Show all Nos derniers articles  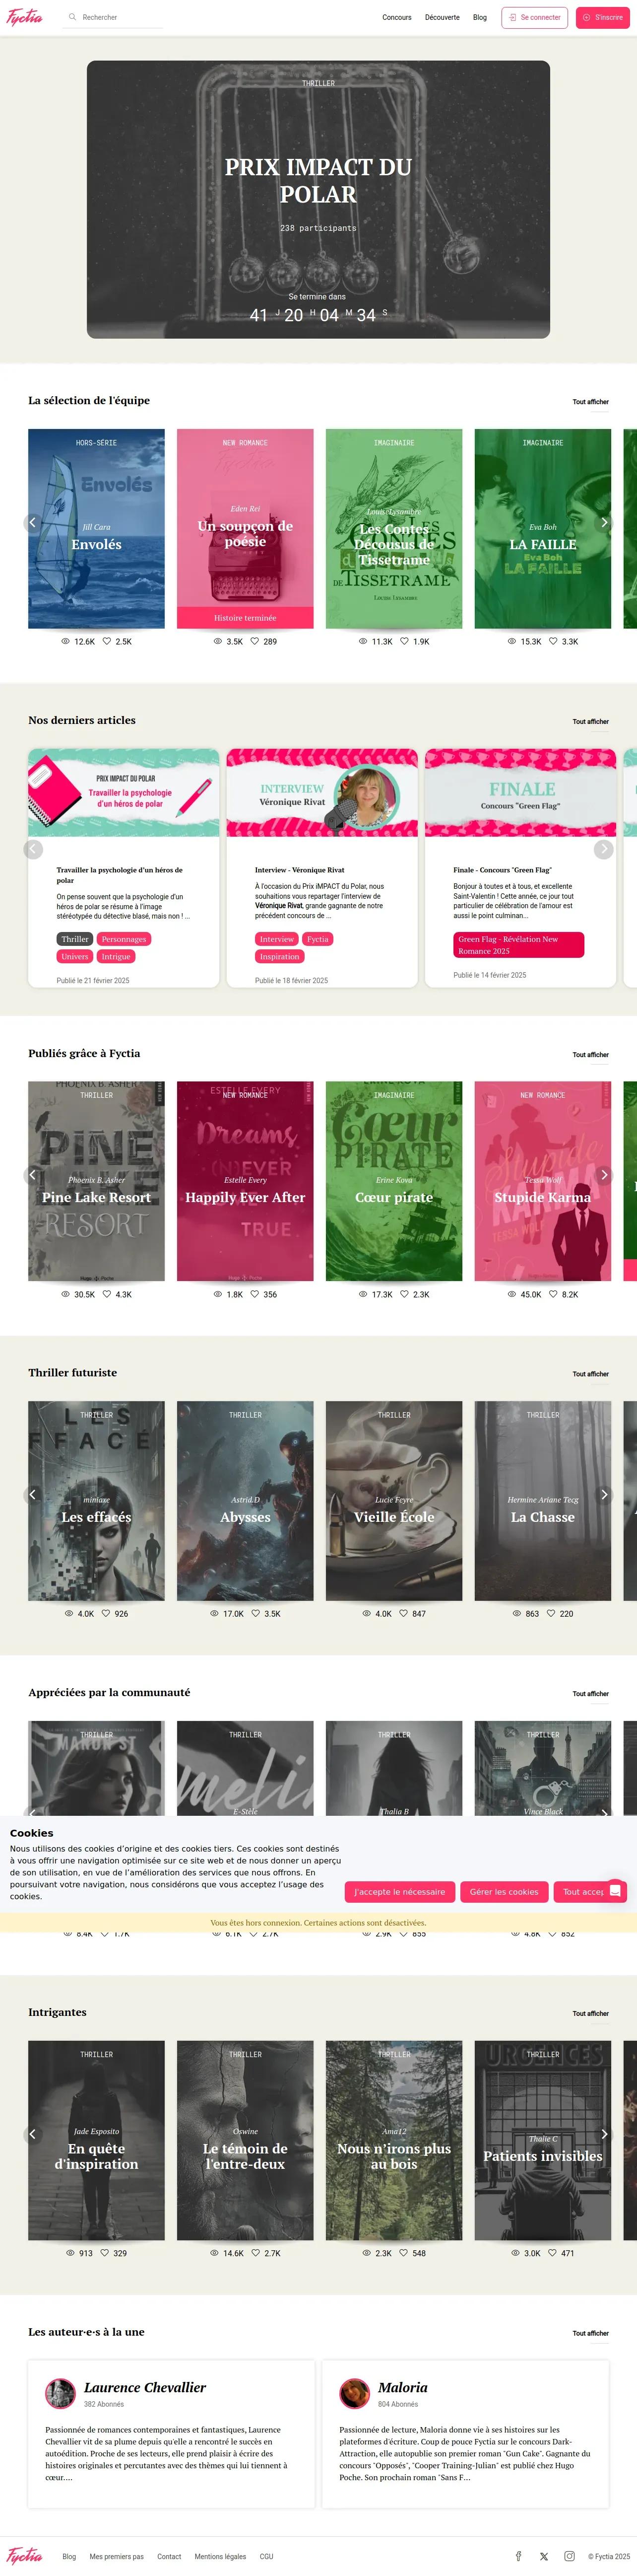coord(590,721)
